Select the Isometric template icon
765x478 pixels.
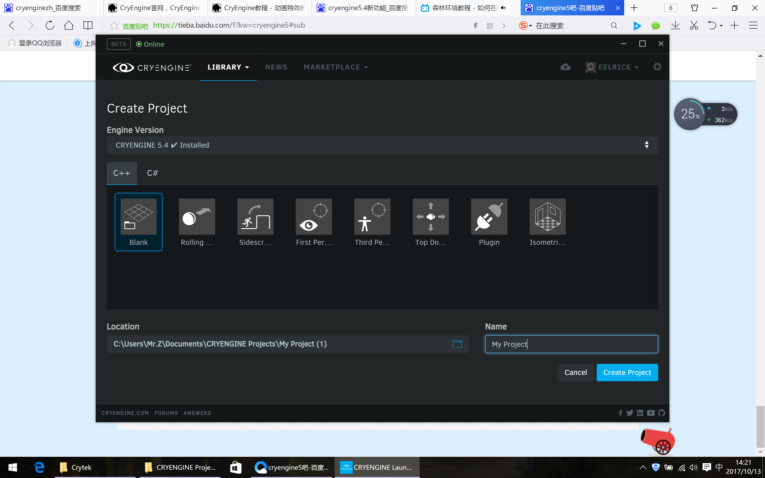pyautogui.click(x=547, y=217)
